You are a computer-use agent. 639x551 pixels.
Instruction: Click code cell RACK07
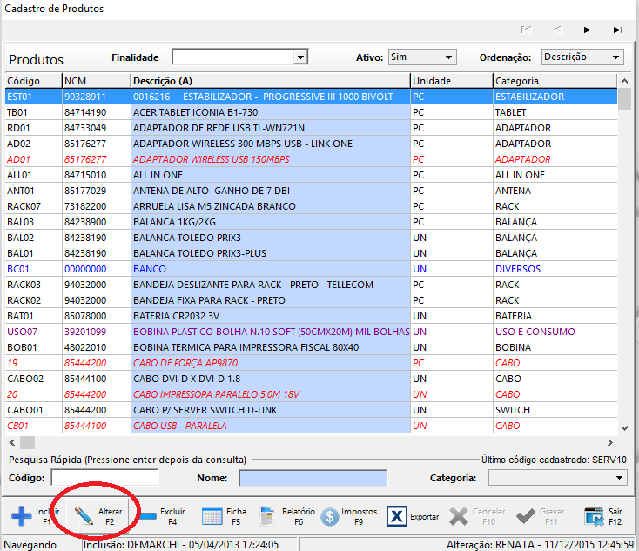coord(33,206)
